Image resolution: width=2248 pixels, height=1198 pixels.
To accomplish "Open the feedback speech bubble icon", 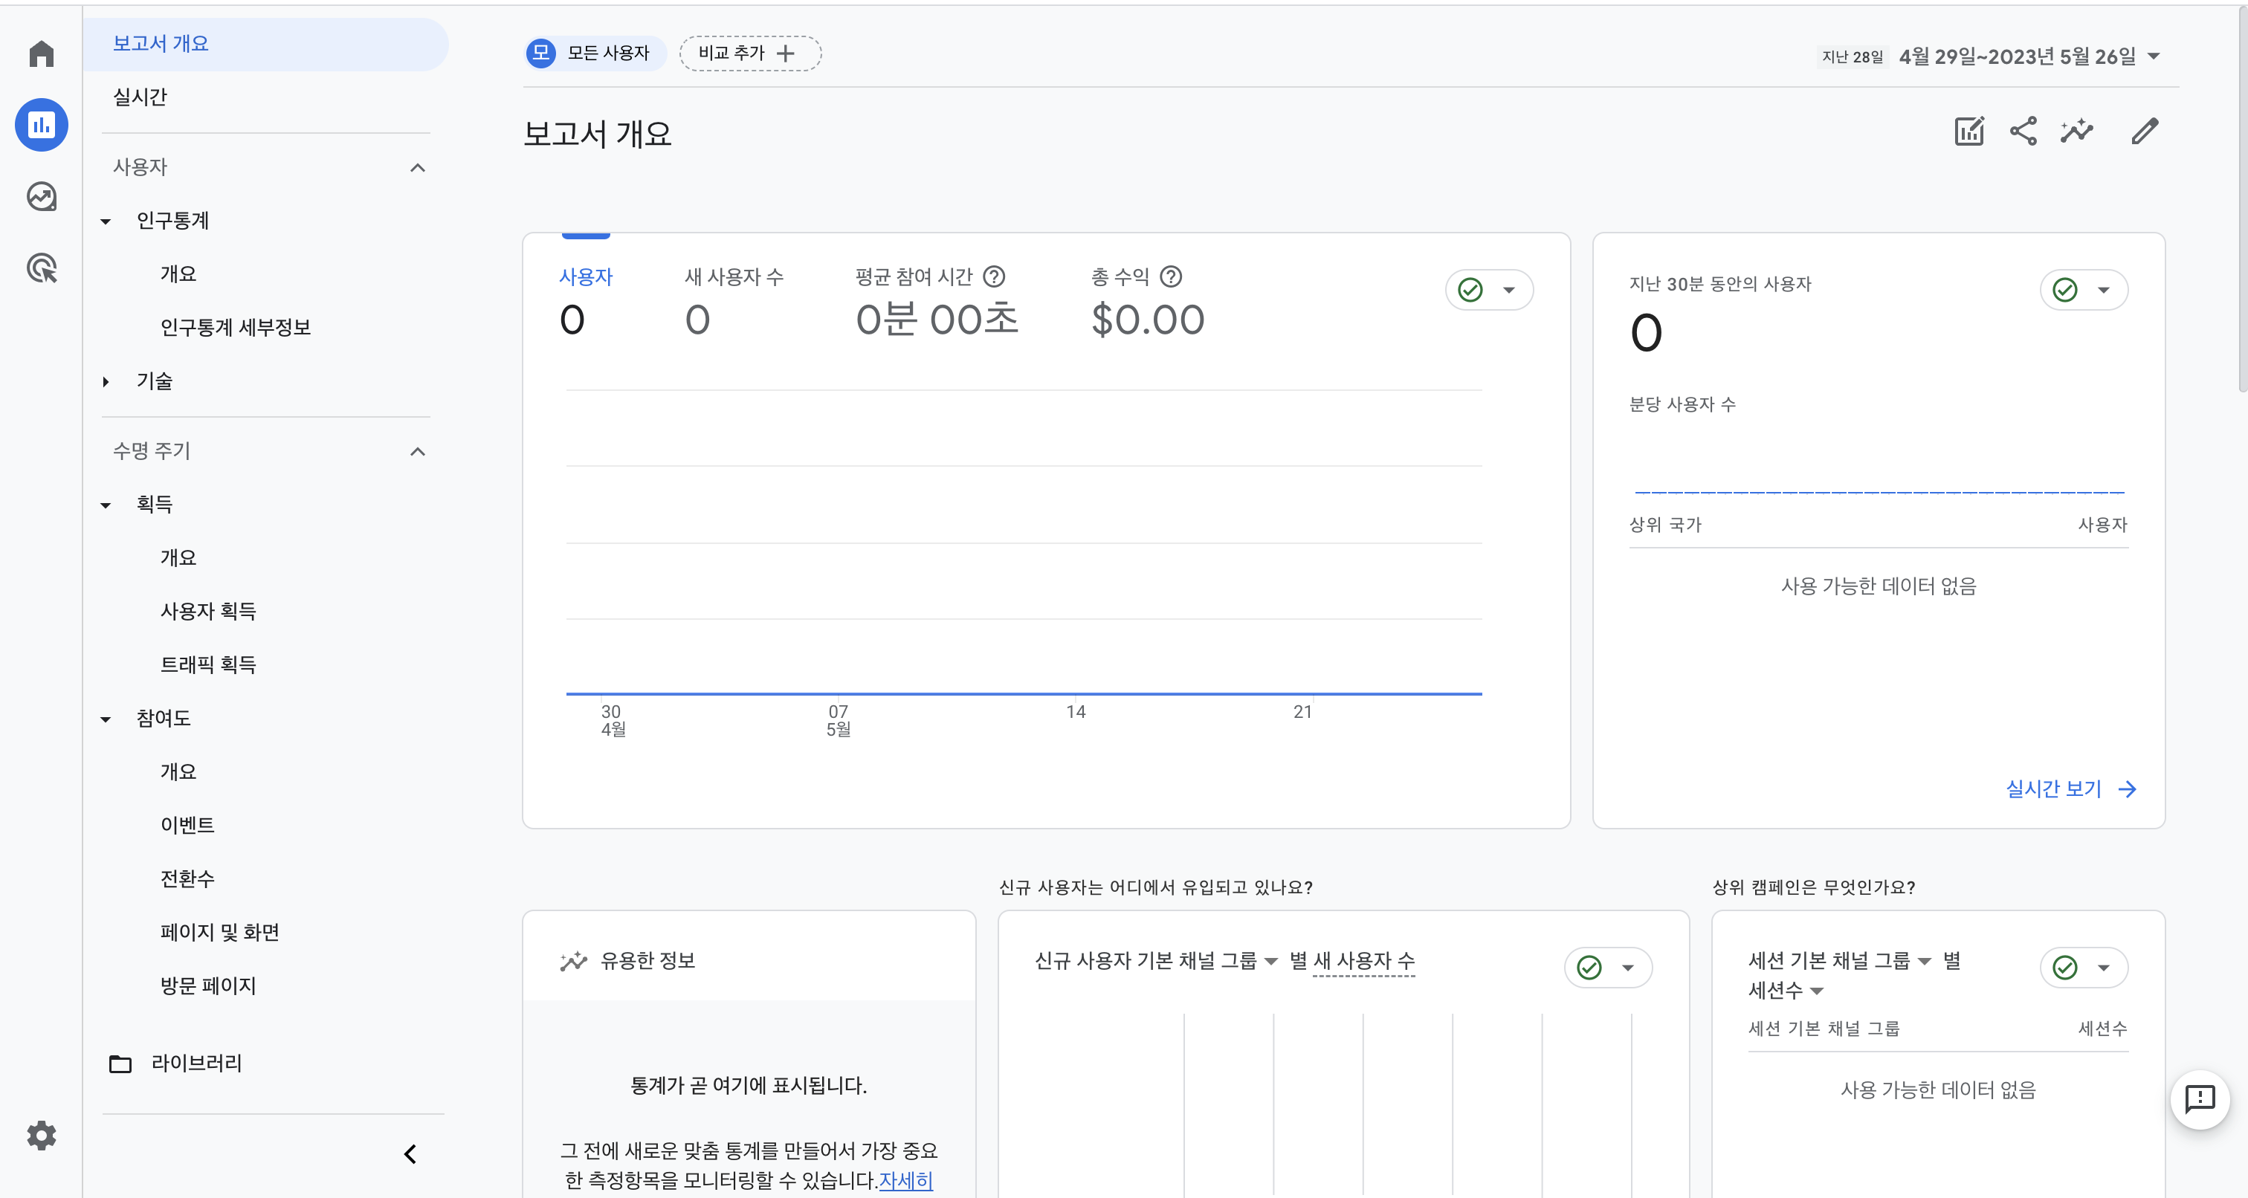I will 2199,1098.
